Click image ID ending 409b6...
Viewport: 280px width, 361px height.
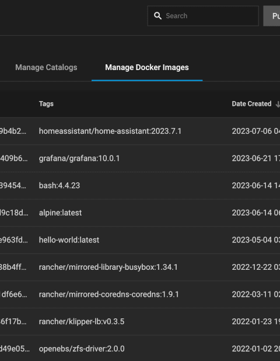[x=13, y=158]
